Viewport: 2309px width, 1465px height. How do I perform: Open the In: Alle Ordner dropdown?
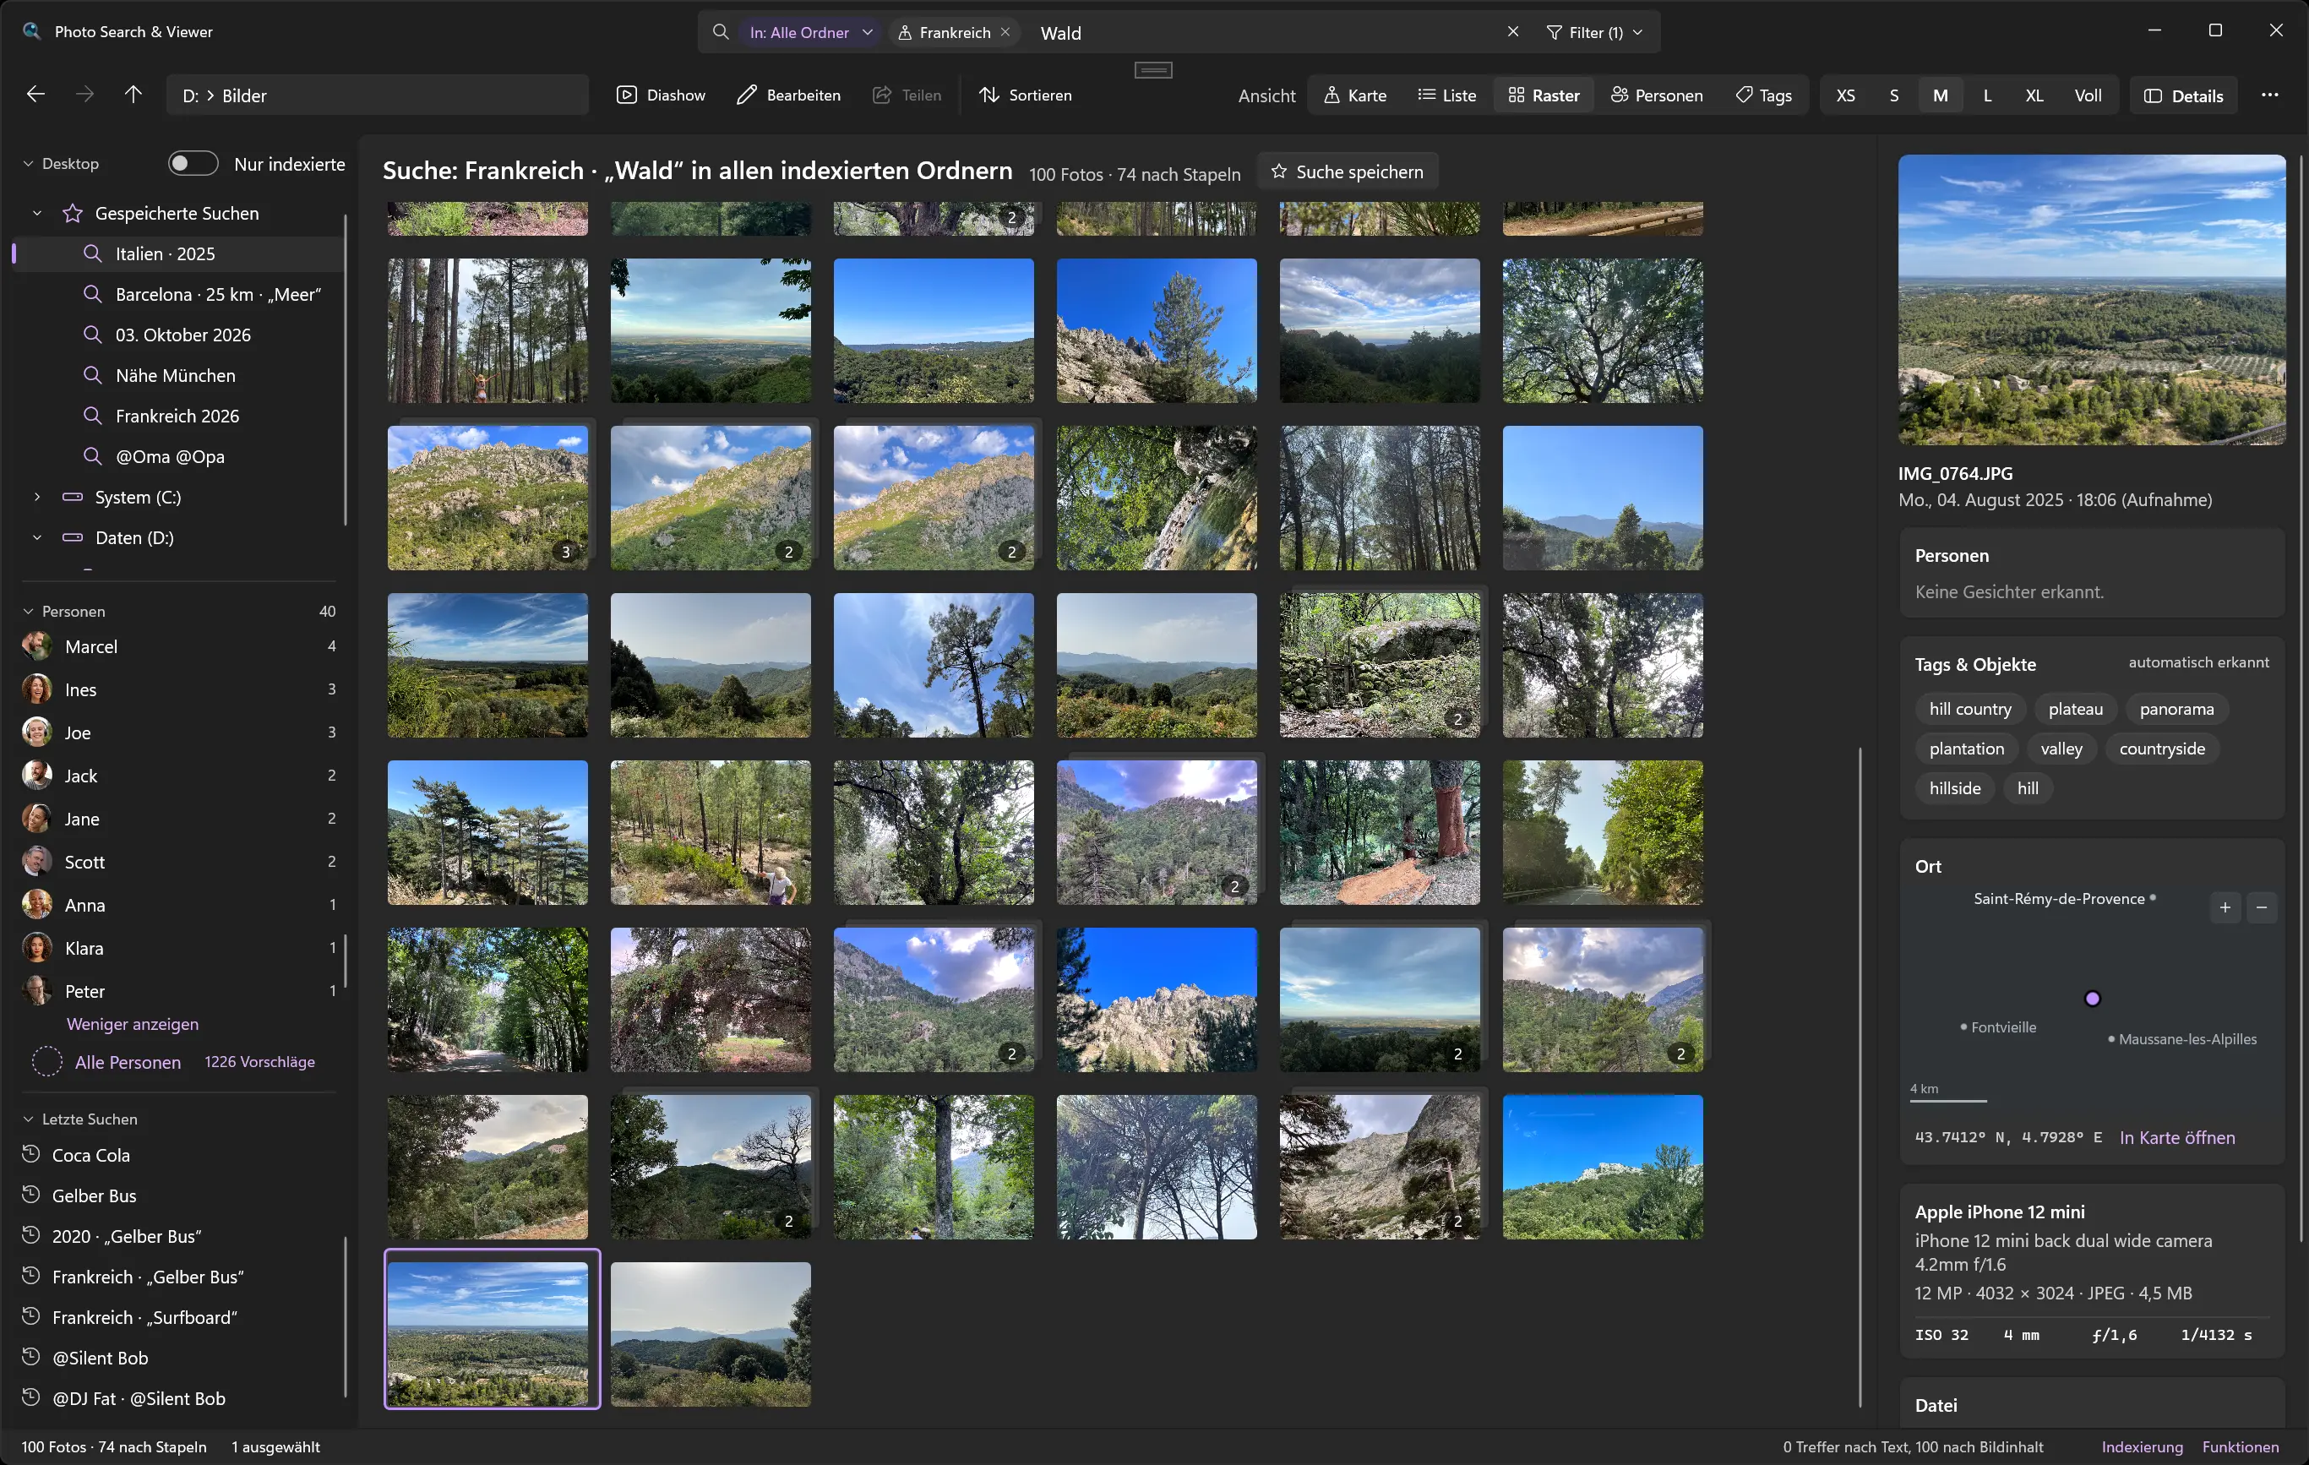[810, 33]
